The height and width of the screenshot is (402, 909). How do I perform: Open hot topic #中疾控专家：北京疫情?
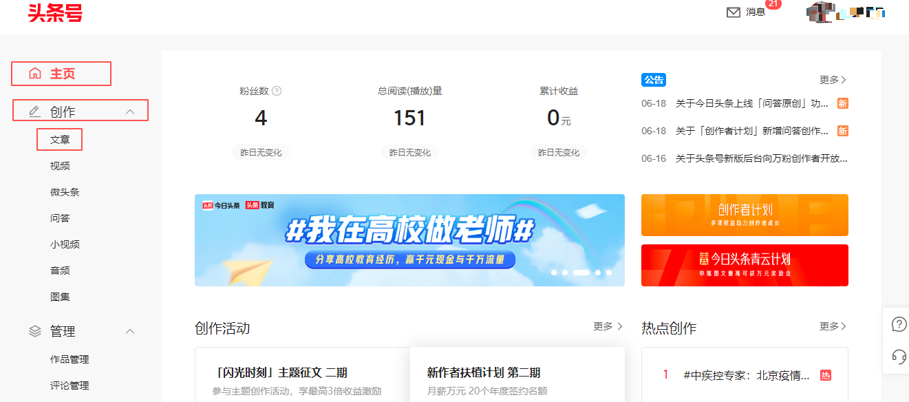click(746, 375)
